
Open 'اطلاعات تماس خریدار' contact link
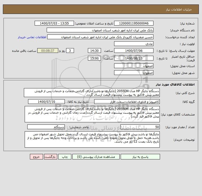[32, 37]
